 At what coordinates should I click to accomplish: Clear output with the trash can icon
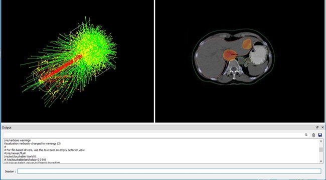coord(313,135)
